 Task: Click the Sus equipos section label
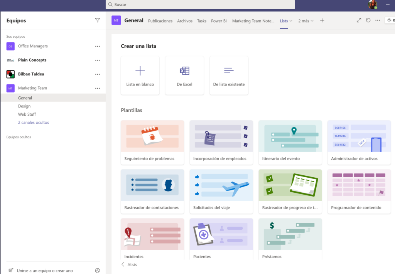click(x=15, y=37)
